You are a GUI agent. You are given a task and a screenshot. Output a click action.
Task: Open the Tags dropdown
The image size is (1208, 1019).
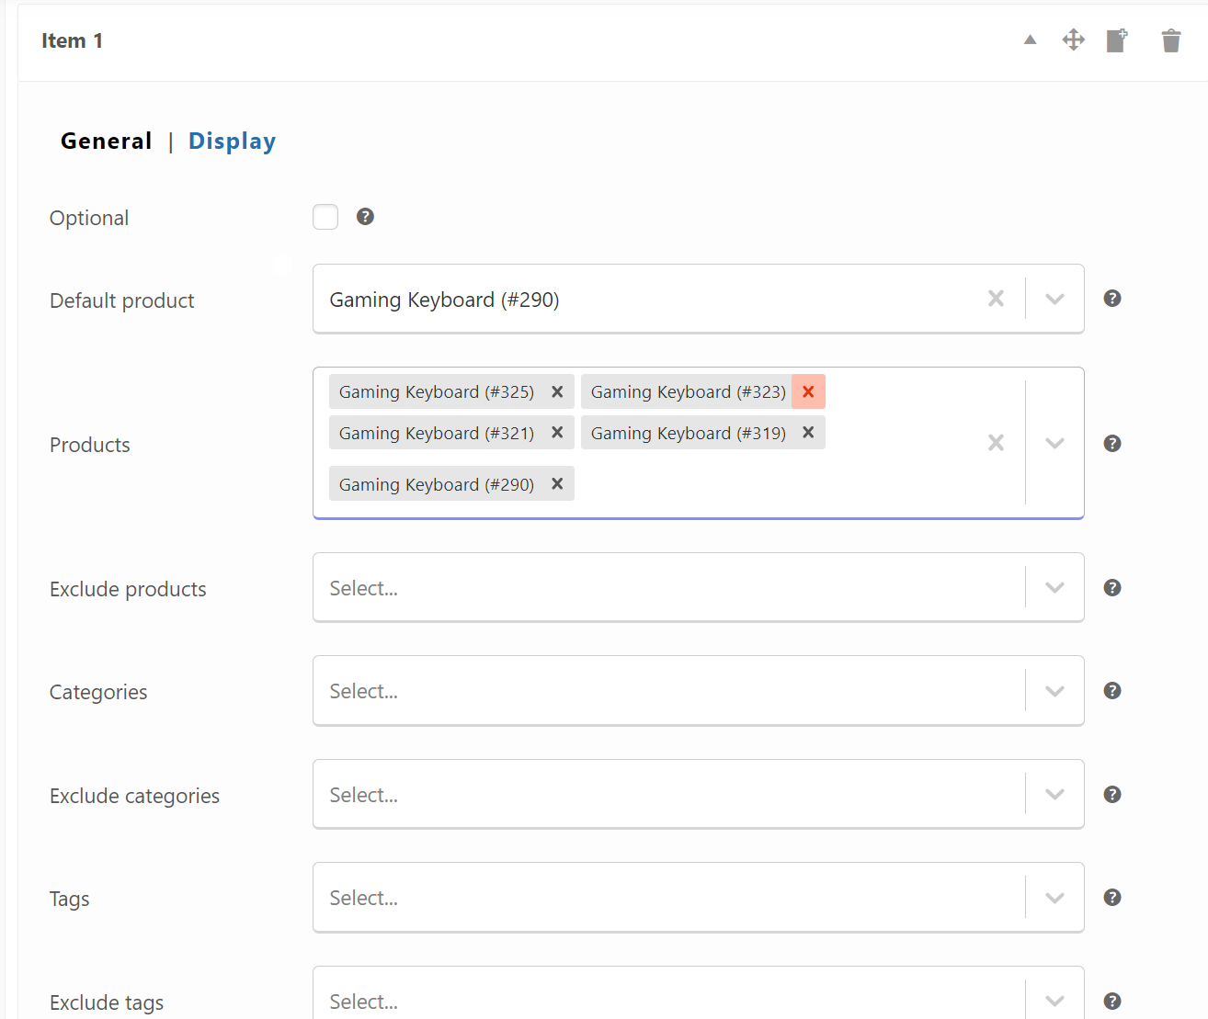pyautogui.click(x=1054, y=897)
